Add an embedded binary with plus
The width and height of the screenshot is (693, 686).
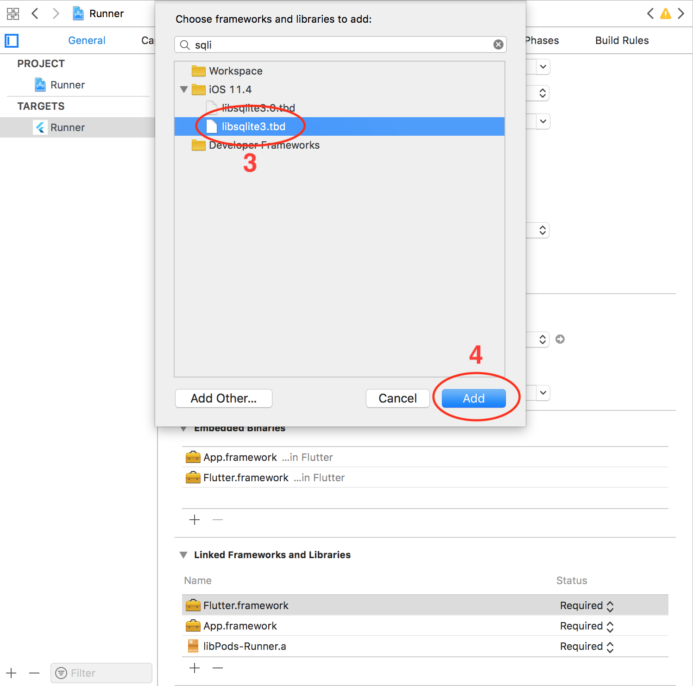[x=195, y=520]
